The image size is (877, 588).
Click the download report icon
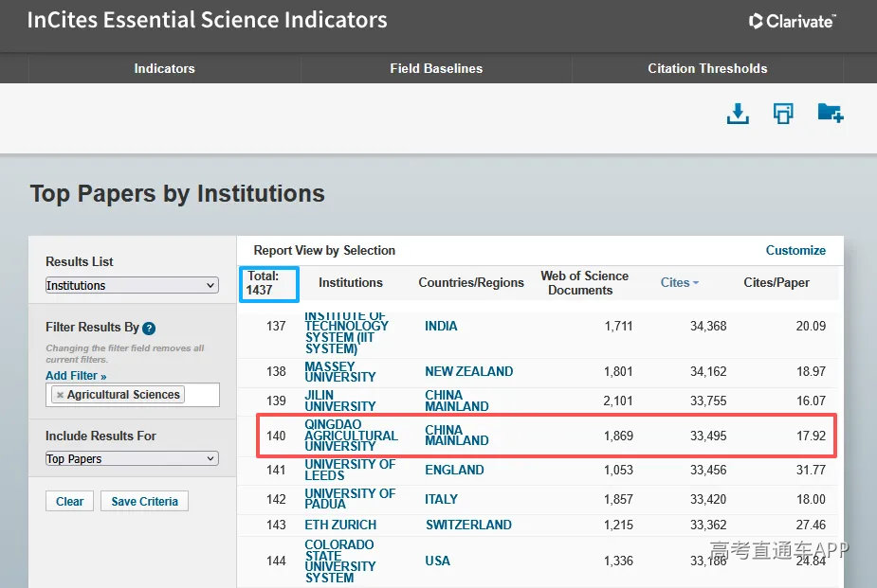pos(738,114)
